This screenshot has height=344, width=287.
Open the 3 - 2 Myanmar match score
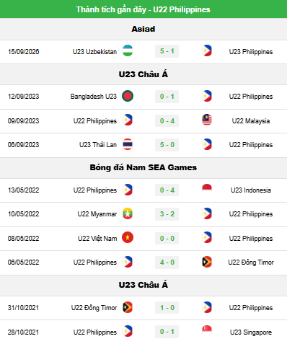click(167, 214)
